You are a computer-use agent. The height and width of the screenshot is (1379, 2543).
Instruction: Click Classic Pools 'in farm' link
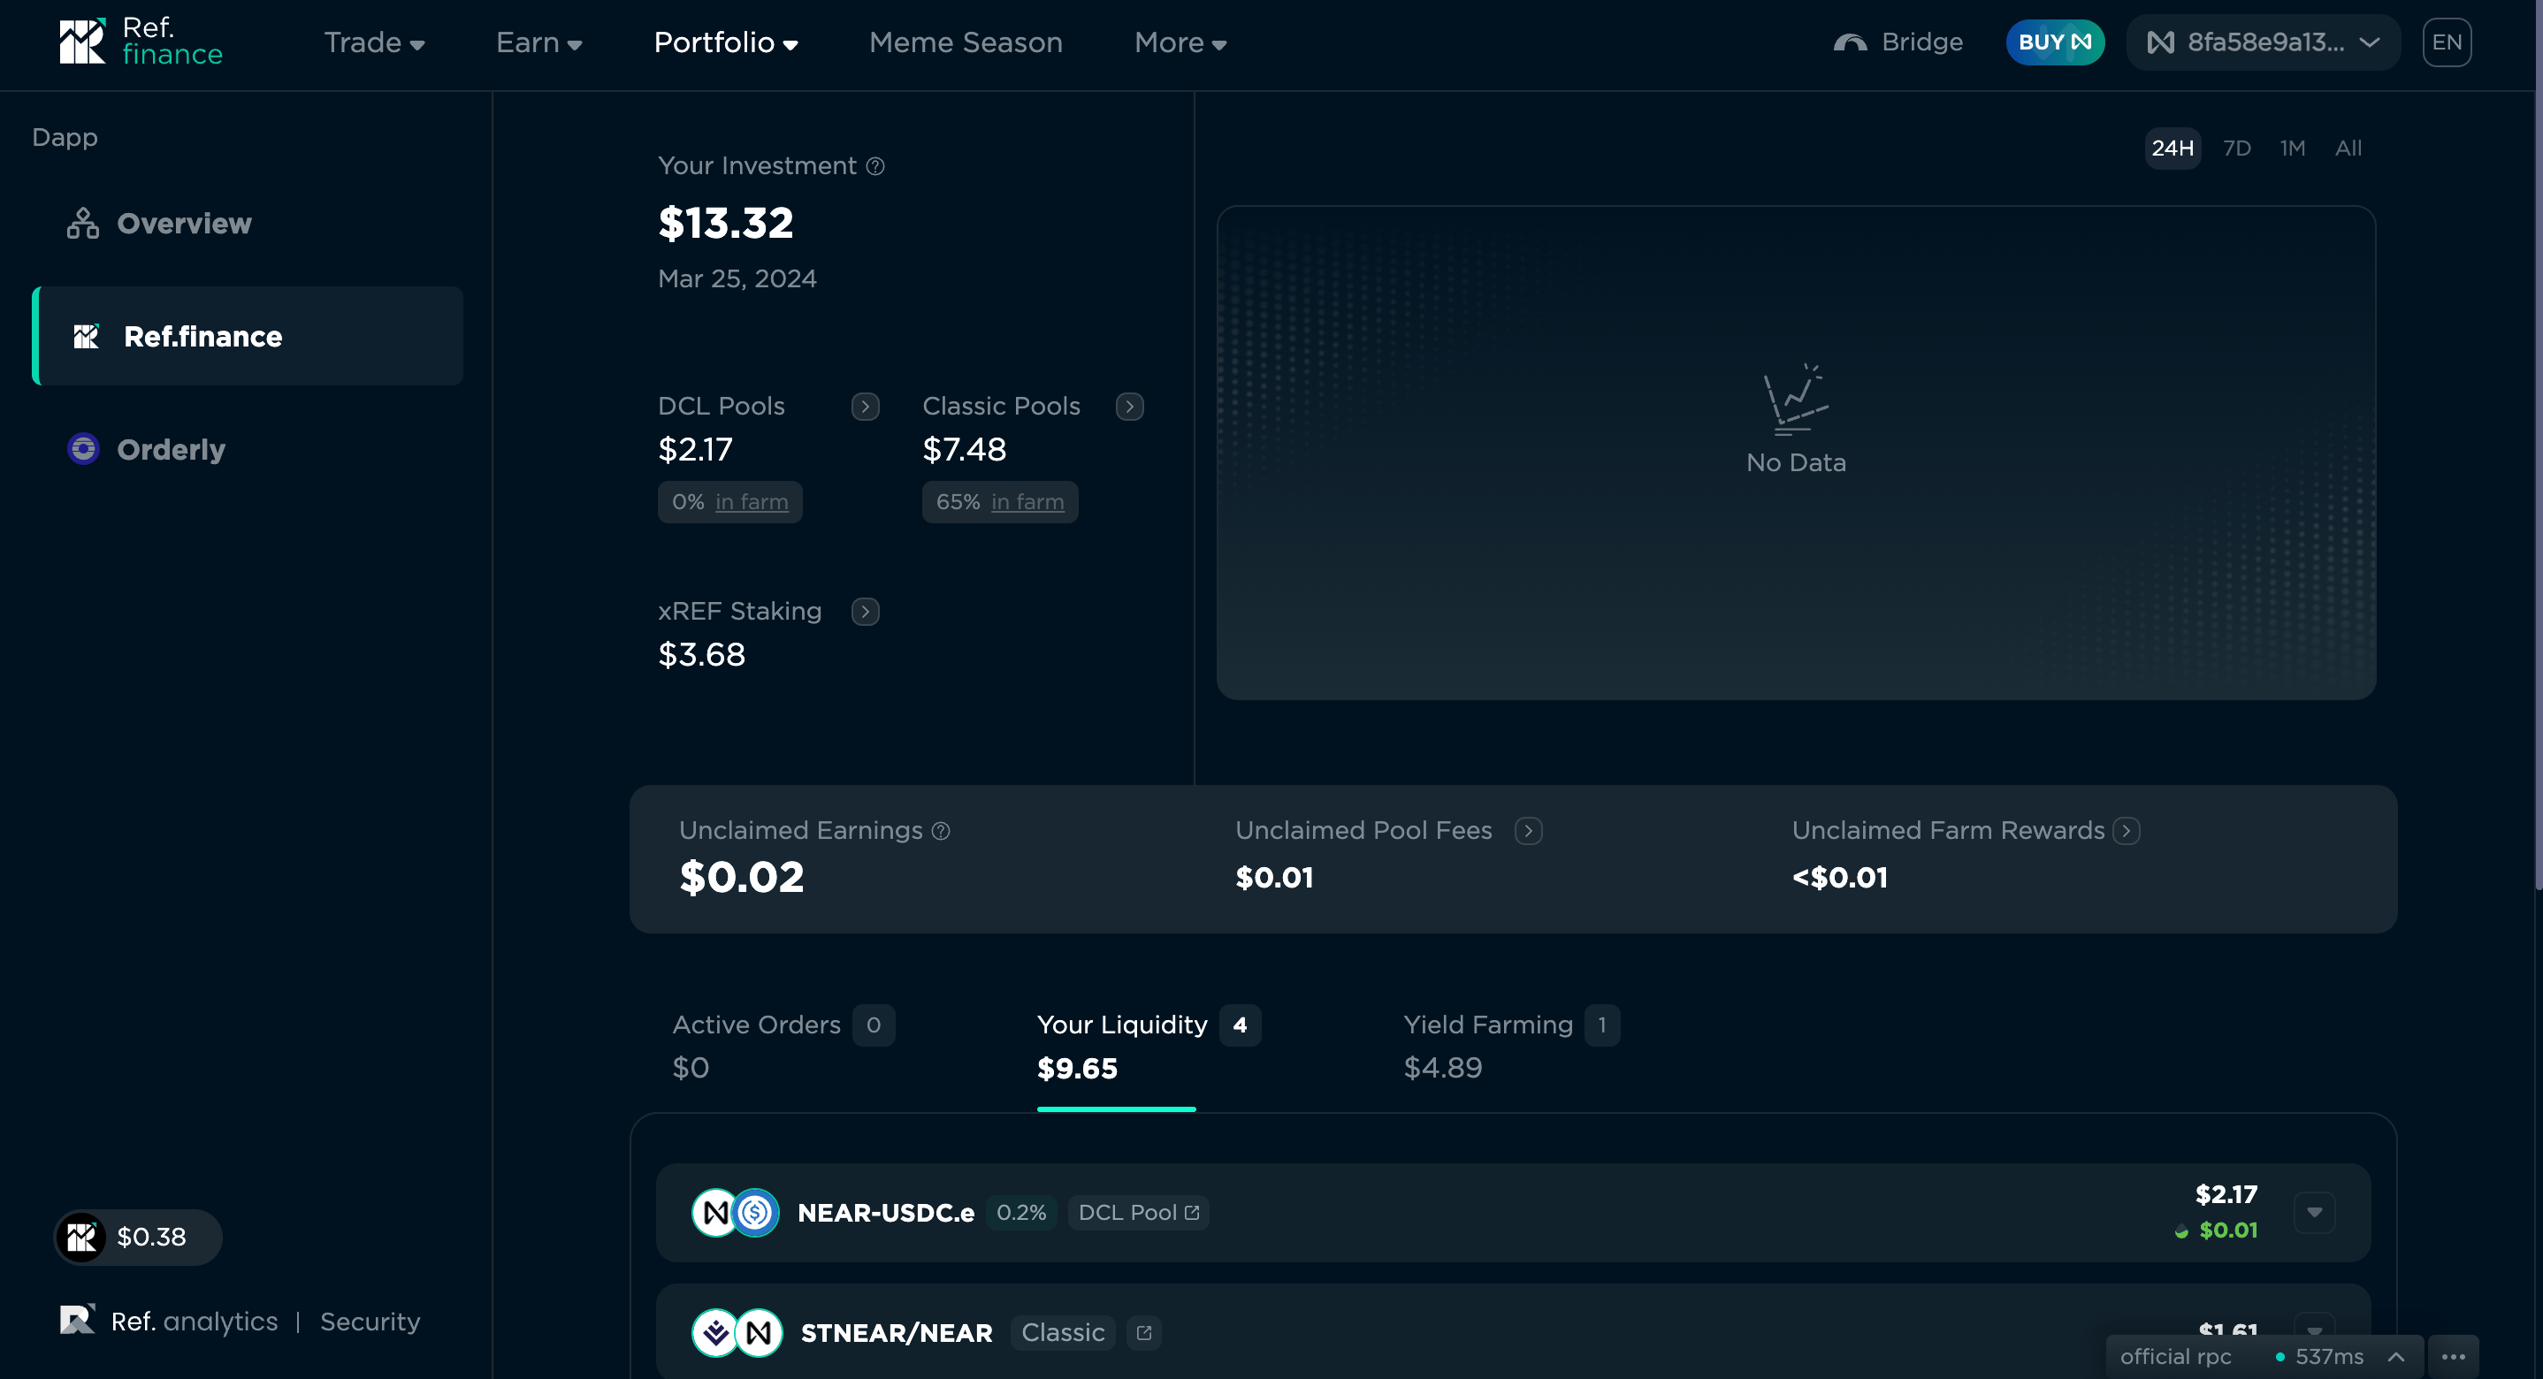[1027, 501]
